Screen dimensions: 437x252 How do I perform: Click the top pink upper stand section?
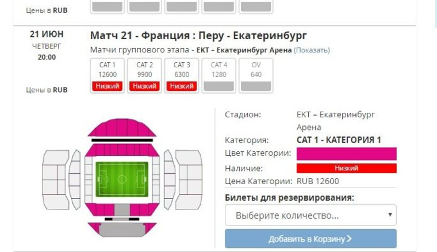[x=122, y=127]
